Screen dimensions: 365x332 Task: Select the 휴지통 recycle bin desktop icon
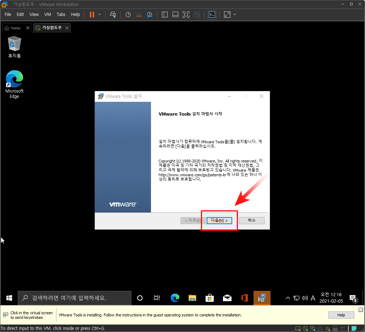click(x=15, y=47)
